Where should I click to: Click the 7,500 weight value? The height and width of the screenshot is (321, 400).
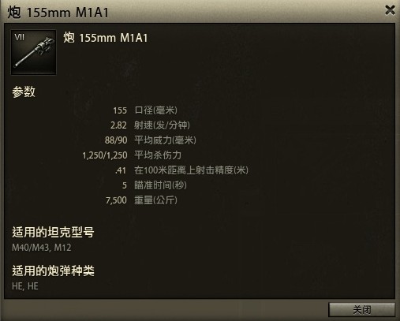(116, 200)
